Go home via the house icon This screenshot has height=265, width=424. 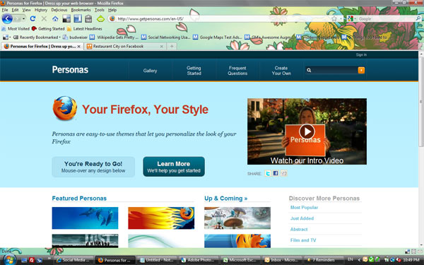click(x=55, y=18)
